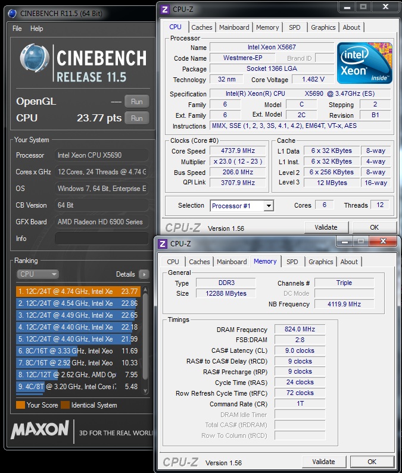Screen dimensions: 402x473
Task: Select ranking row 9 Intel Core i7 5.48
Action: coord(78,386)
